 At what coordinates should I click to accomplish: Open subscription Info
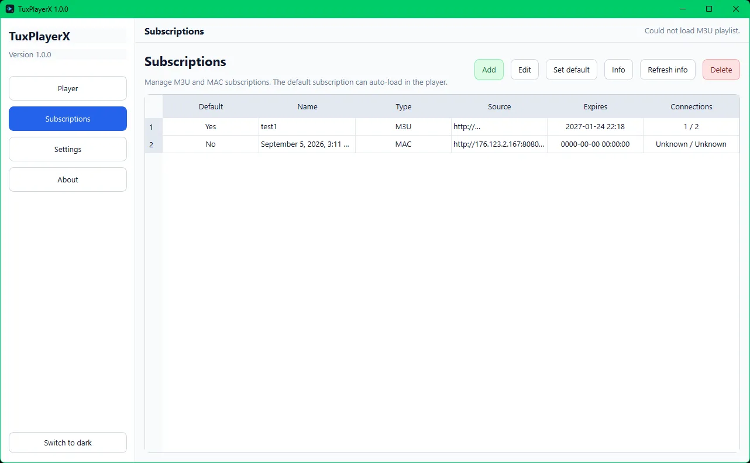pos(618,70)
